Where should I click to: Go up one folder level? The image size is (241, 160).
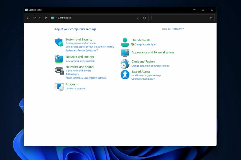(x=46, y=18)
